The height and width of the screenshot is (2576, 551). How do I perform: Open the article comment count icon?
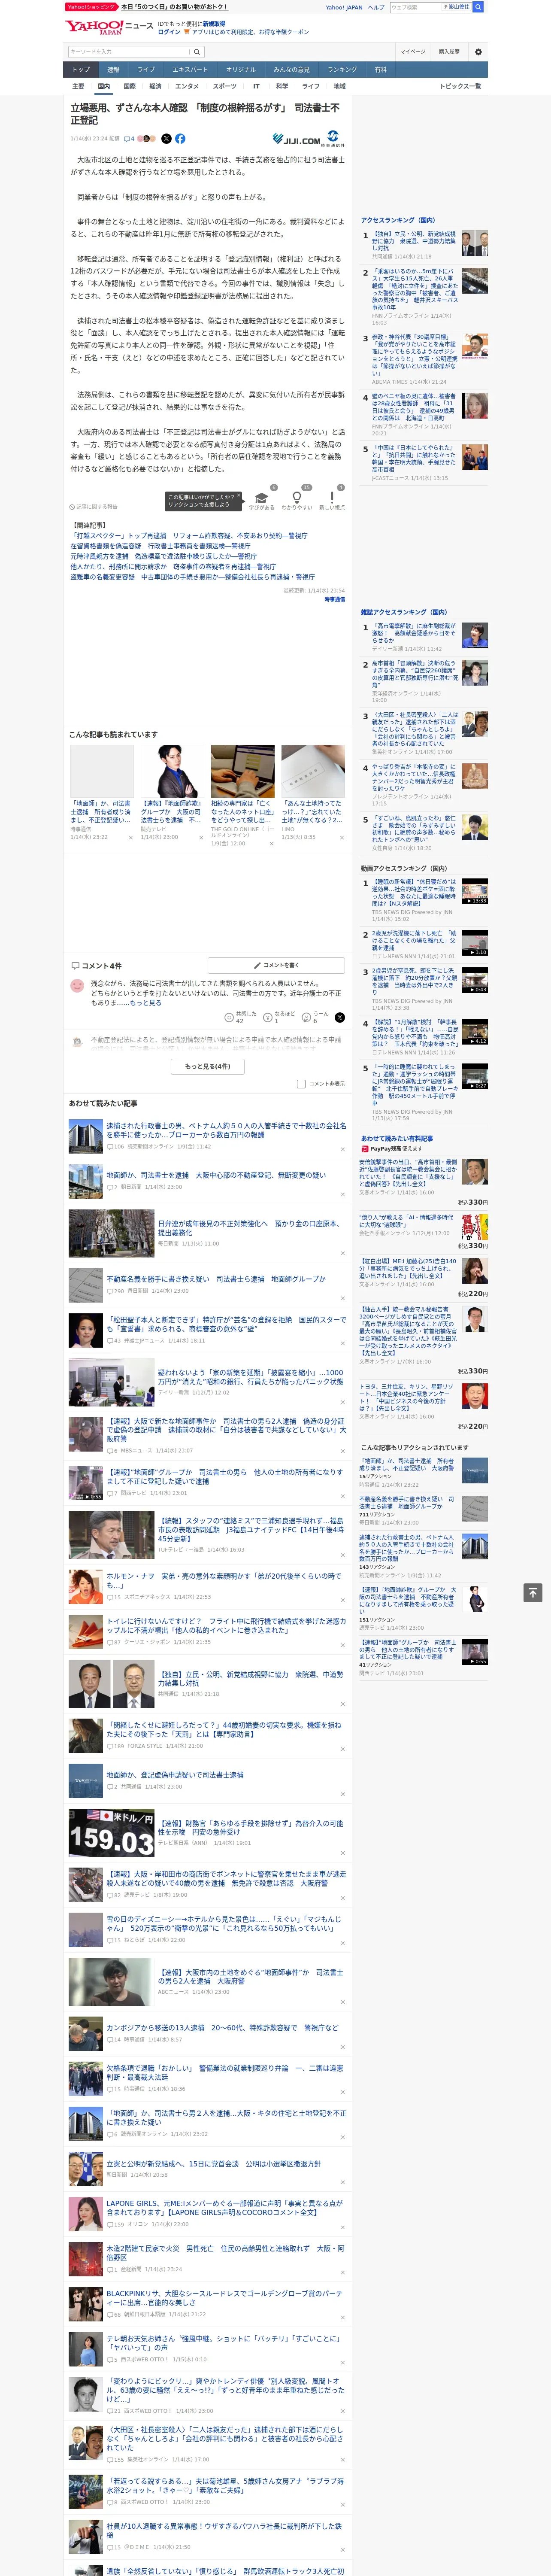click(129, 139)
